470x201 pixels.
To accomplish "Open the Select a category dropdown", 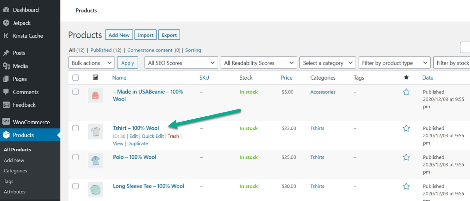I will (327, 63).
